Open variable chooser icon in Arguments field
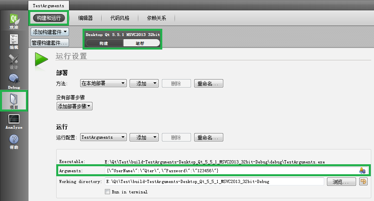The image size is (374, 201). pos(362,170)
